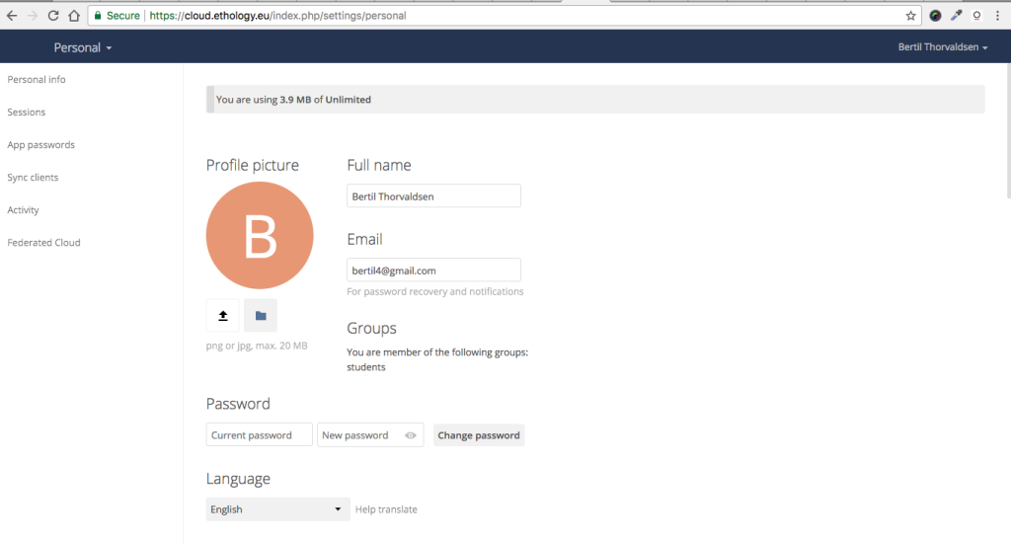Viewport: 1011px width, 544px height.
Task: Open the English language dropdown
Action: [x=277, y=509]
